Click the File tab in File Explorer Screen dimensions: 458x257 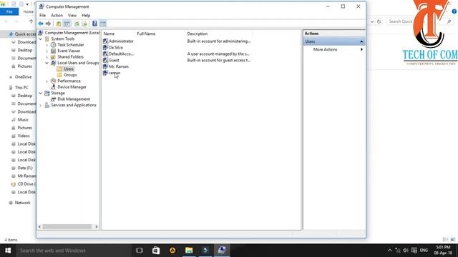(9, 11)
